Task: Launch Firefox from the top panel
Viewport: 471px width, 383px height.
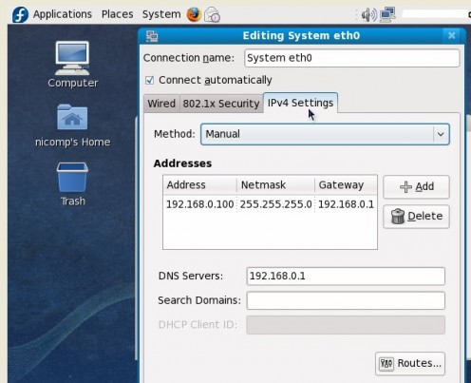Action: tap(194, 14)
